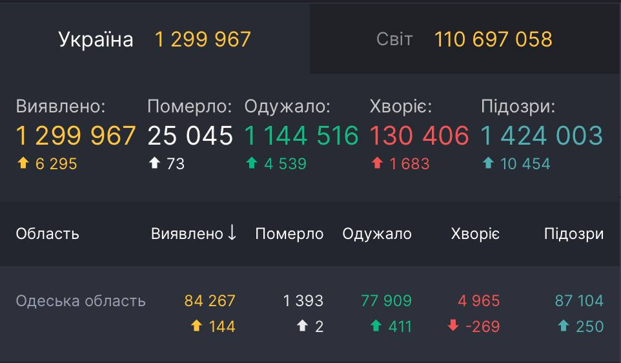Image resolution: width=621 pixels, height=363 pixels.
Task: Sort table by Область column header
Action: [x=48, y=234]
